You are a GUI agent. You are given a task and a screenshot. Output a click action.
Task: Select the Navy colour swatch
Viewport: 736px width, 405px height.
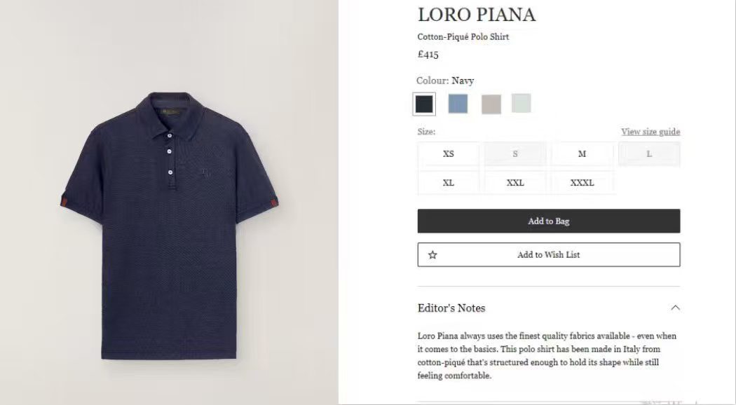tap(424, 104)
